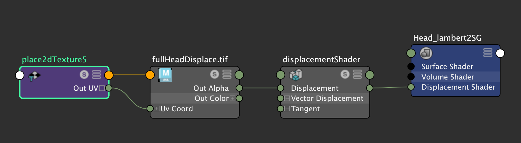Screen dimensions: 521x143
Task: Expand the Vector Displacement attribute
Action: point(287,98)
